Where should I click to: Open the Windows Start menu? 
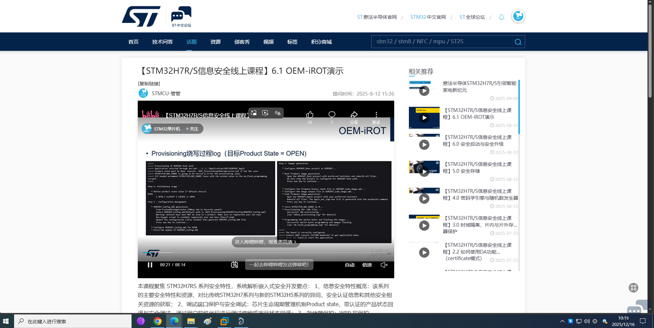[x=6, y=321]
